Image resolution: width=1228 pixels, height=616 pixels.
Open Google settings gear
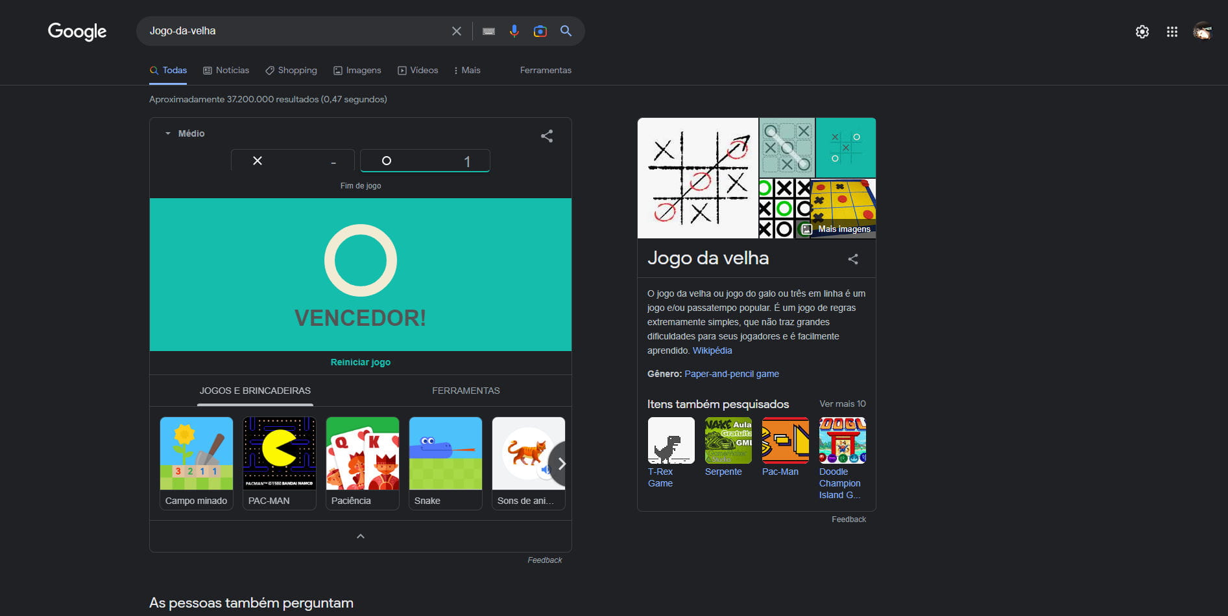coord(1142,32)
